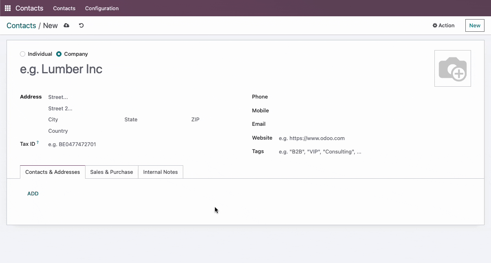Select the Individual radio button

(23, 54)
